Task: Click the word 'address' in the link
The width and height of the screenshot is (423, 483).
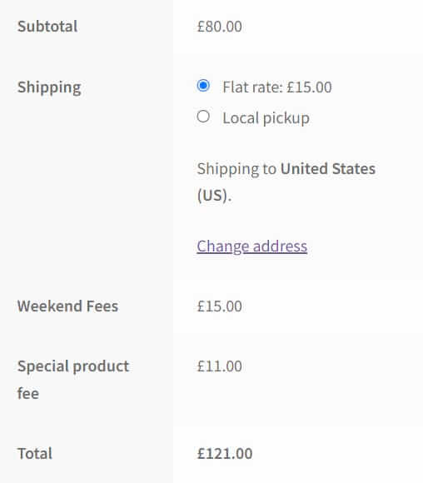Action: pyautogui.click(x=280, y=246)
